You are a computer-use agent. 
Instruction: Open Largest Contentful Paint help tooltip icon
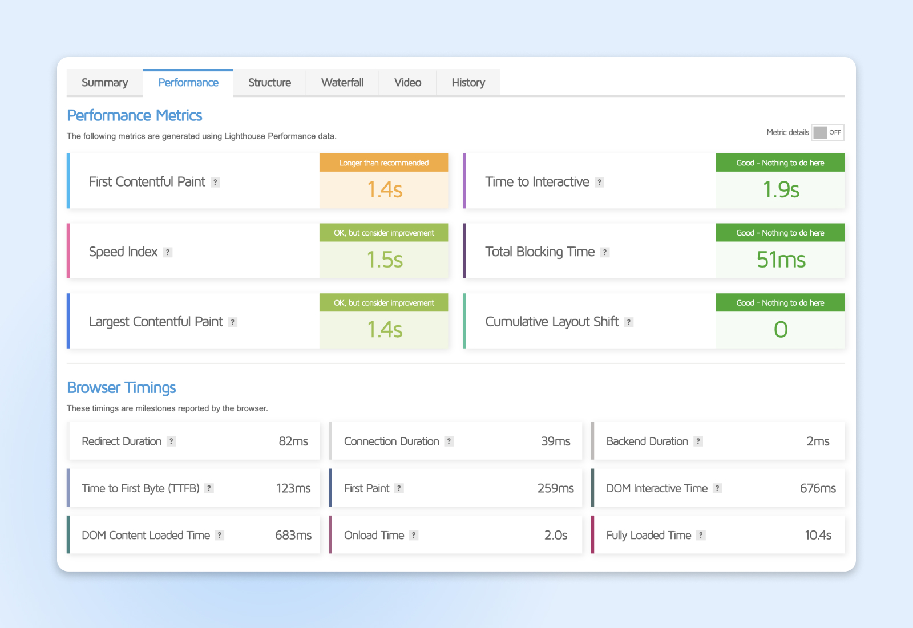click(x=232, y=322)
